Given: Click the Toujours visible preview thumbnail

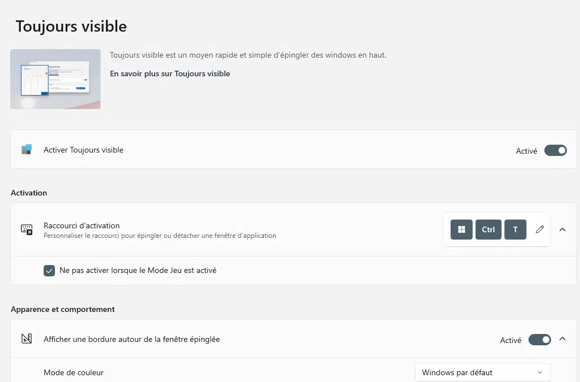Looking at the screenshot, I should (x=56, y=79).
